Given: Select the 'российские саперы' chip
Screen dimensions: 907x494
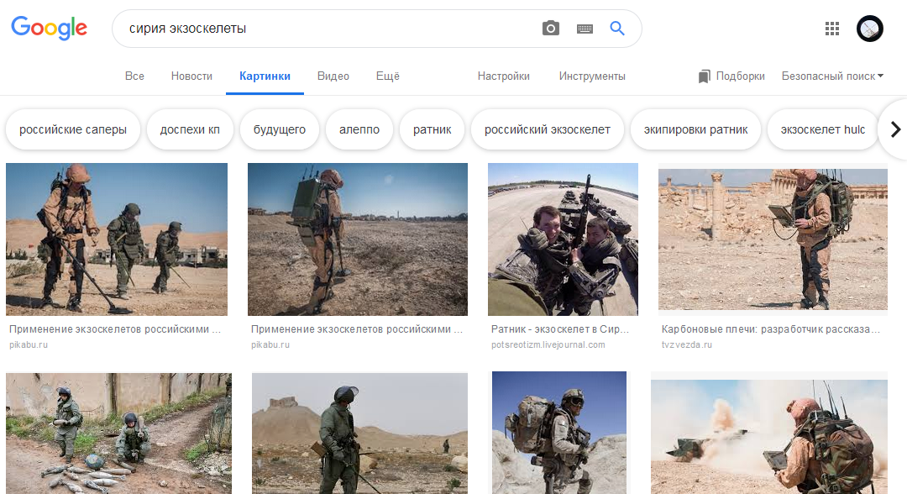Looking at the screenshot, I should [x=73, y=129].
